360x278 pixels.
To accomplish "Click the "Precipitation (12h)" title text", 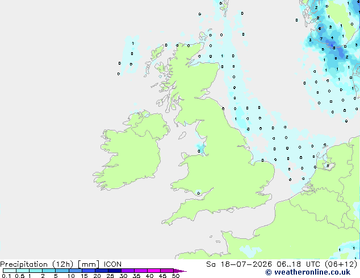I will pyautogui.click(x=37, y=264).
